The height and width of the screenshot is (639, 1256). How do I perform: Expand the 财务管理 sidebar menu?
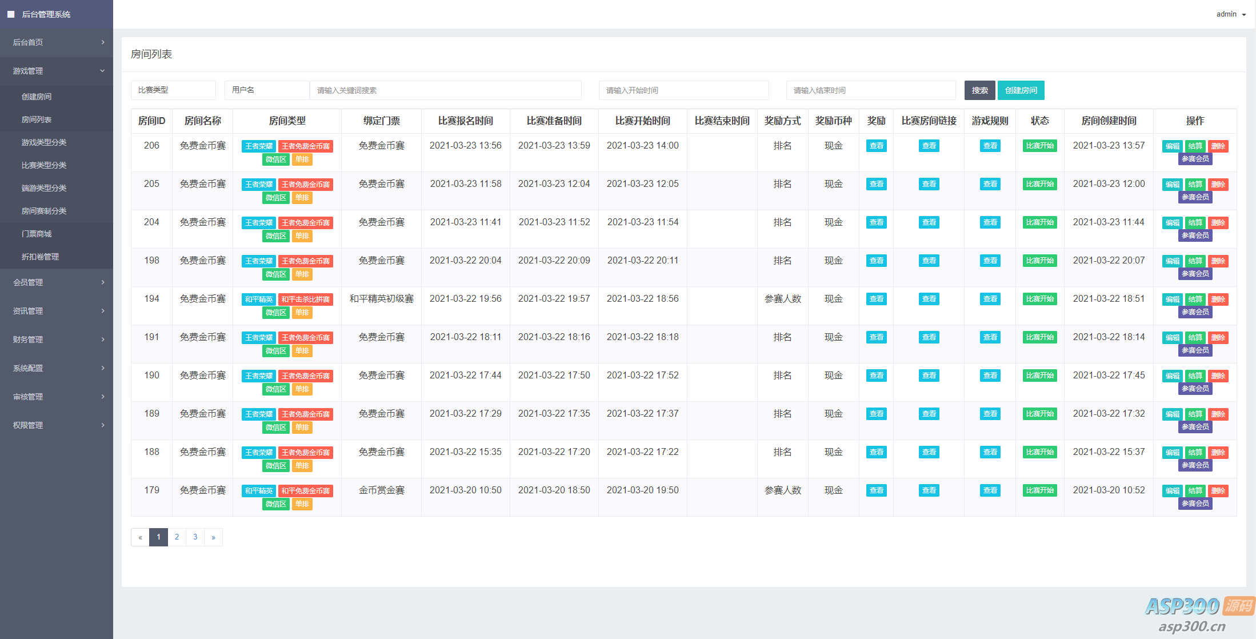pos(56,340)
